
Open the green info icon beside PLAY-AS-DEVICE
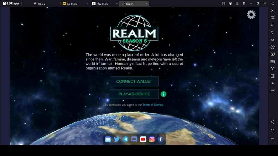coord(163,94)
